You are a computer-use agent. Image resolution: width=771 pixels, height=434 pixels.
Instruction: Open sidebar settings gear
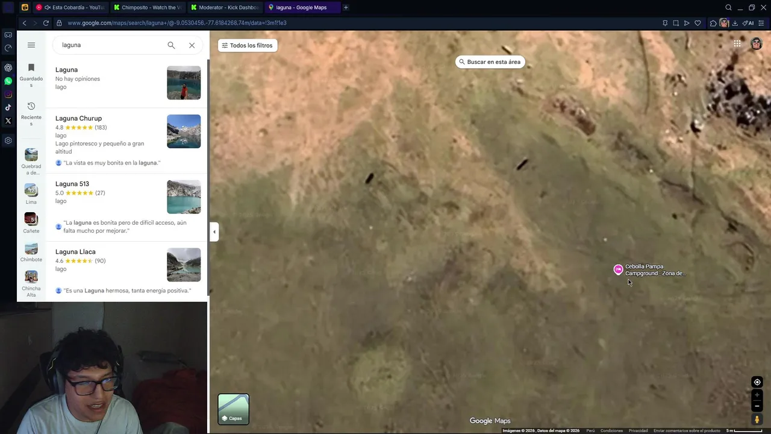click(8, 140)
